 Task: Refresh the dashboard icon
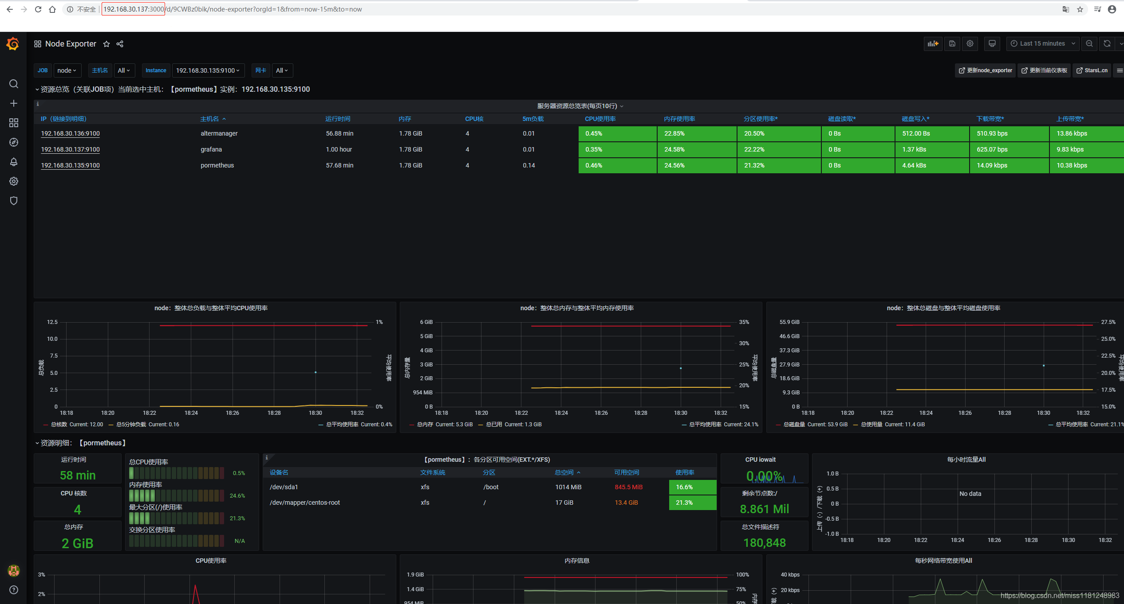click(1107, 43)
